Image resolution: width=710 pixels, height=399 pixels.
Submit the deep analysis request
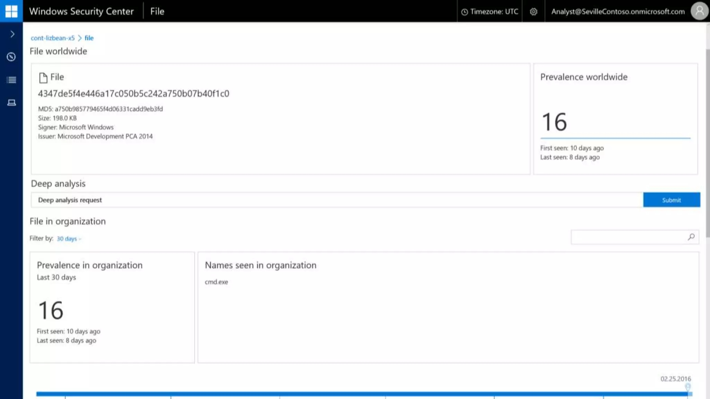pos(671,200)
